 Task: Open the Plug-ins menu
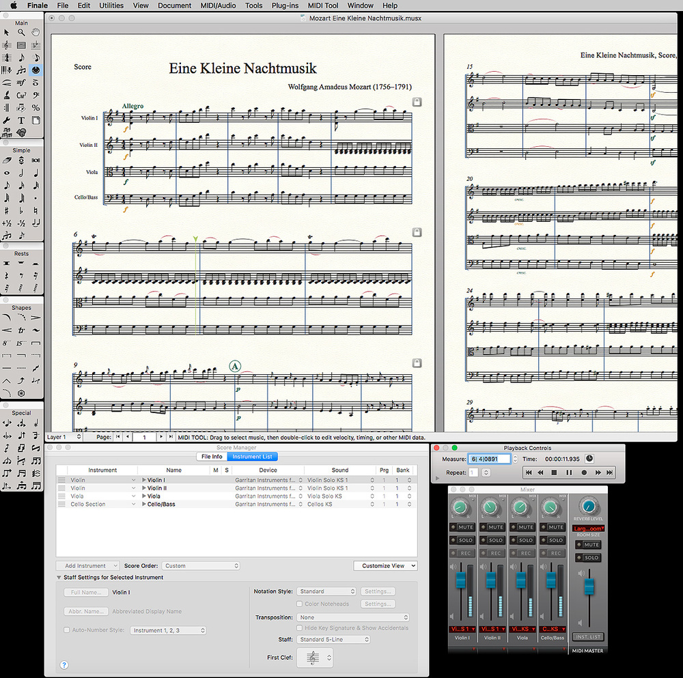coord(285,5)
